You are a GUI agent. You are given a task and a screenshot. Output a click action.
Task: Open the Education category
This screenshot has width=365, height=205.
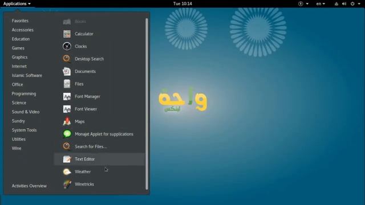[x=21, y=39]
